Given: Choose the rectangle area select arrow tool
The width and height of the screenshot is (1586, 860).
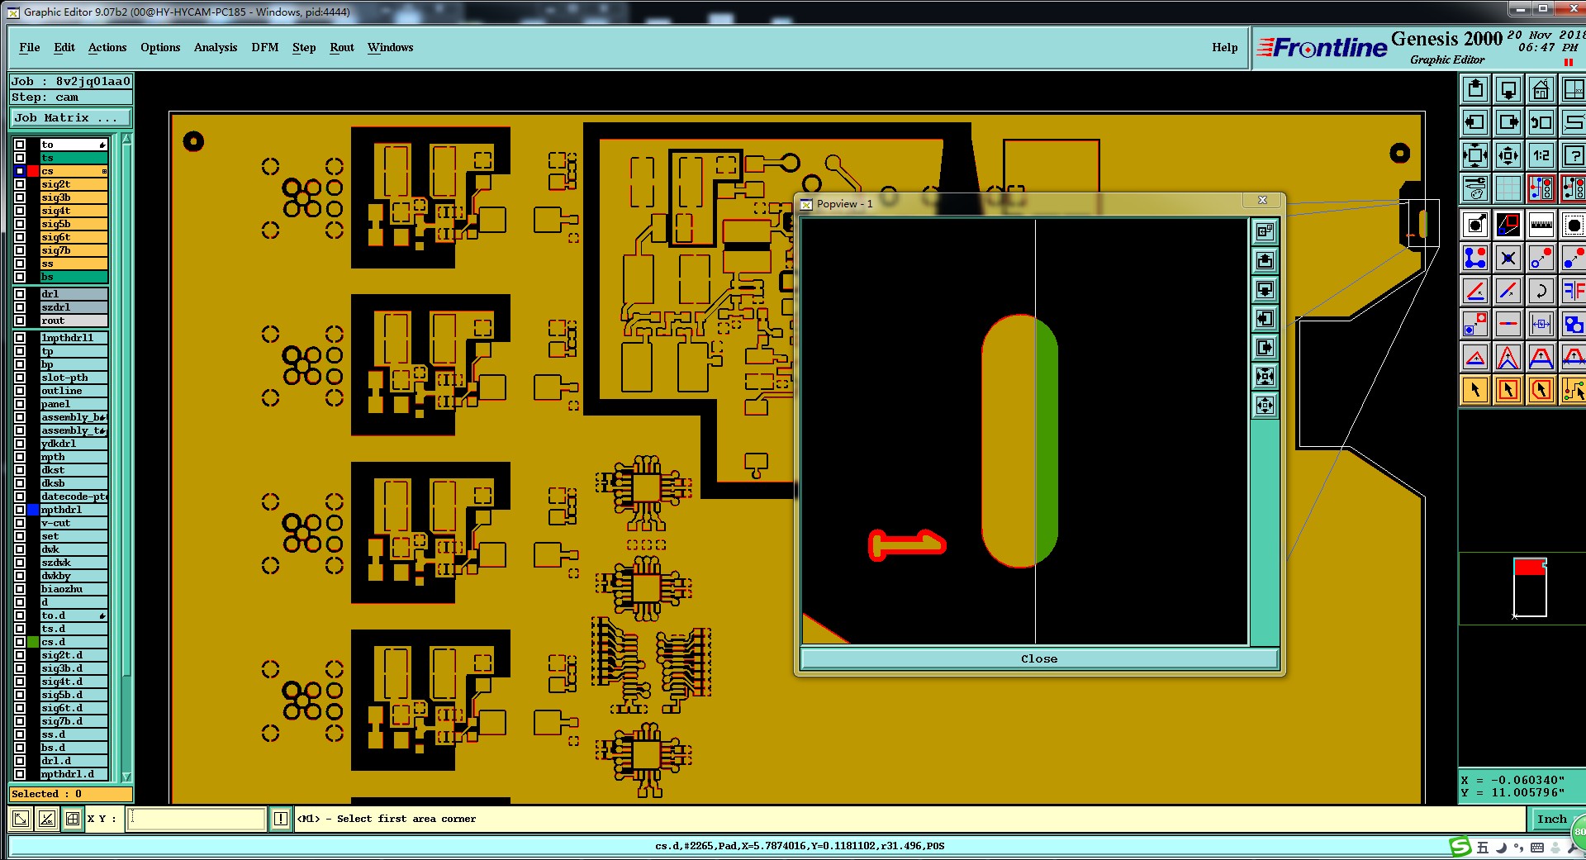Looking at the screenshot, I should [1508, 390].
